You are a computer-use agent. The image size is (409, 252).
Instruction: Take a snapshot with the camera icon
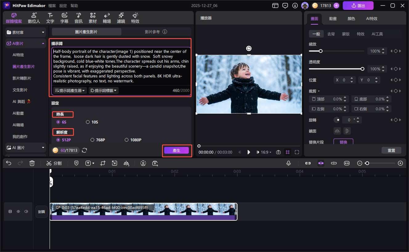[278, 152]
